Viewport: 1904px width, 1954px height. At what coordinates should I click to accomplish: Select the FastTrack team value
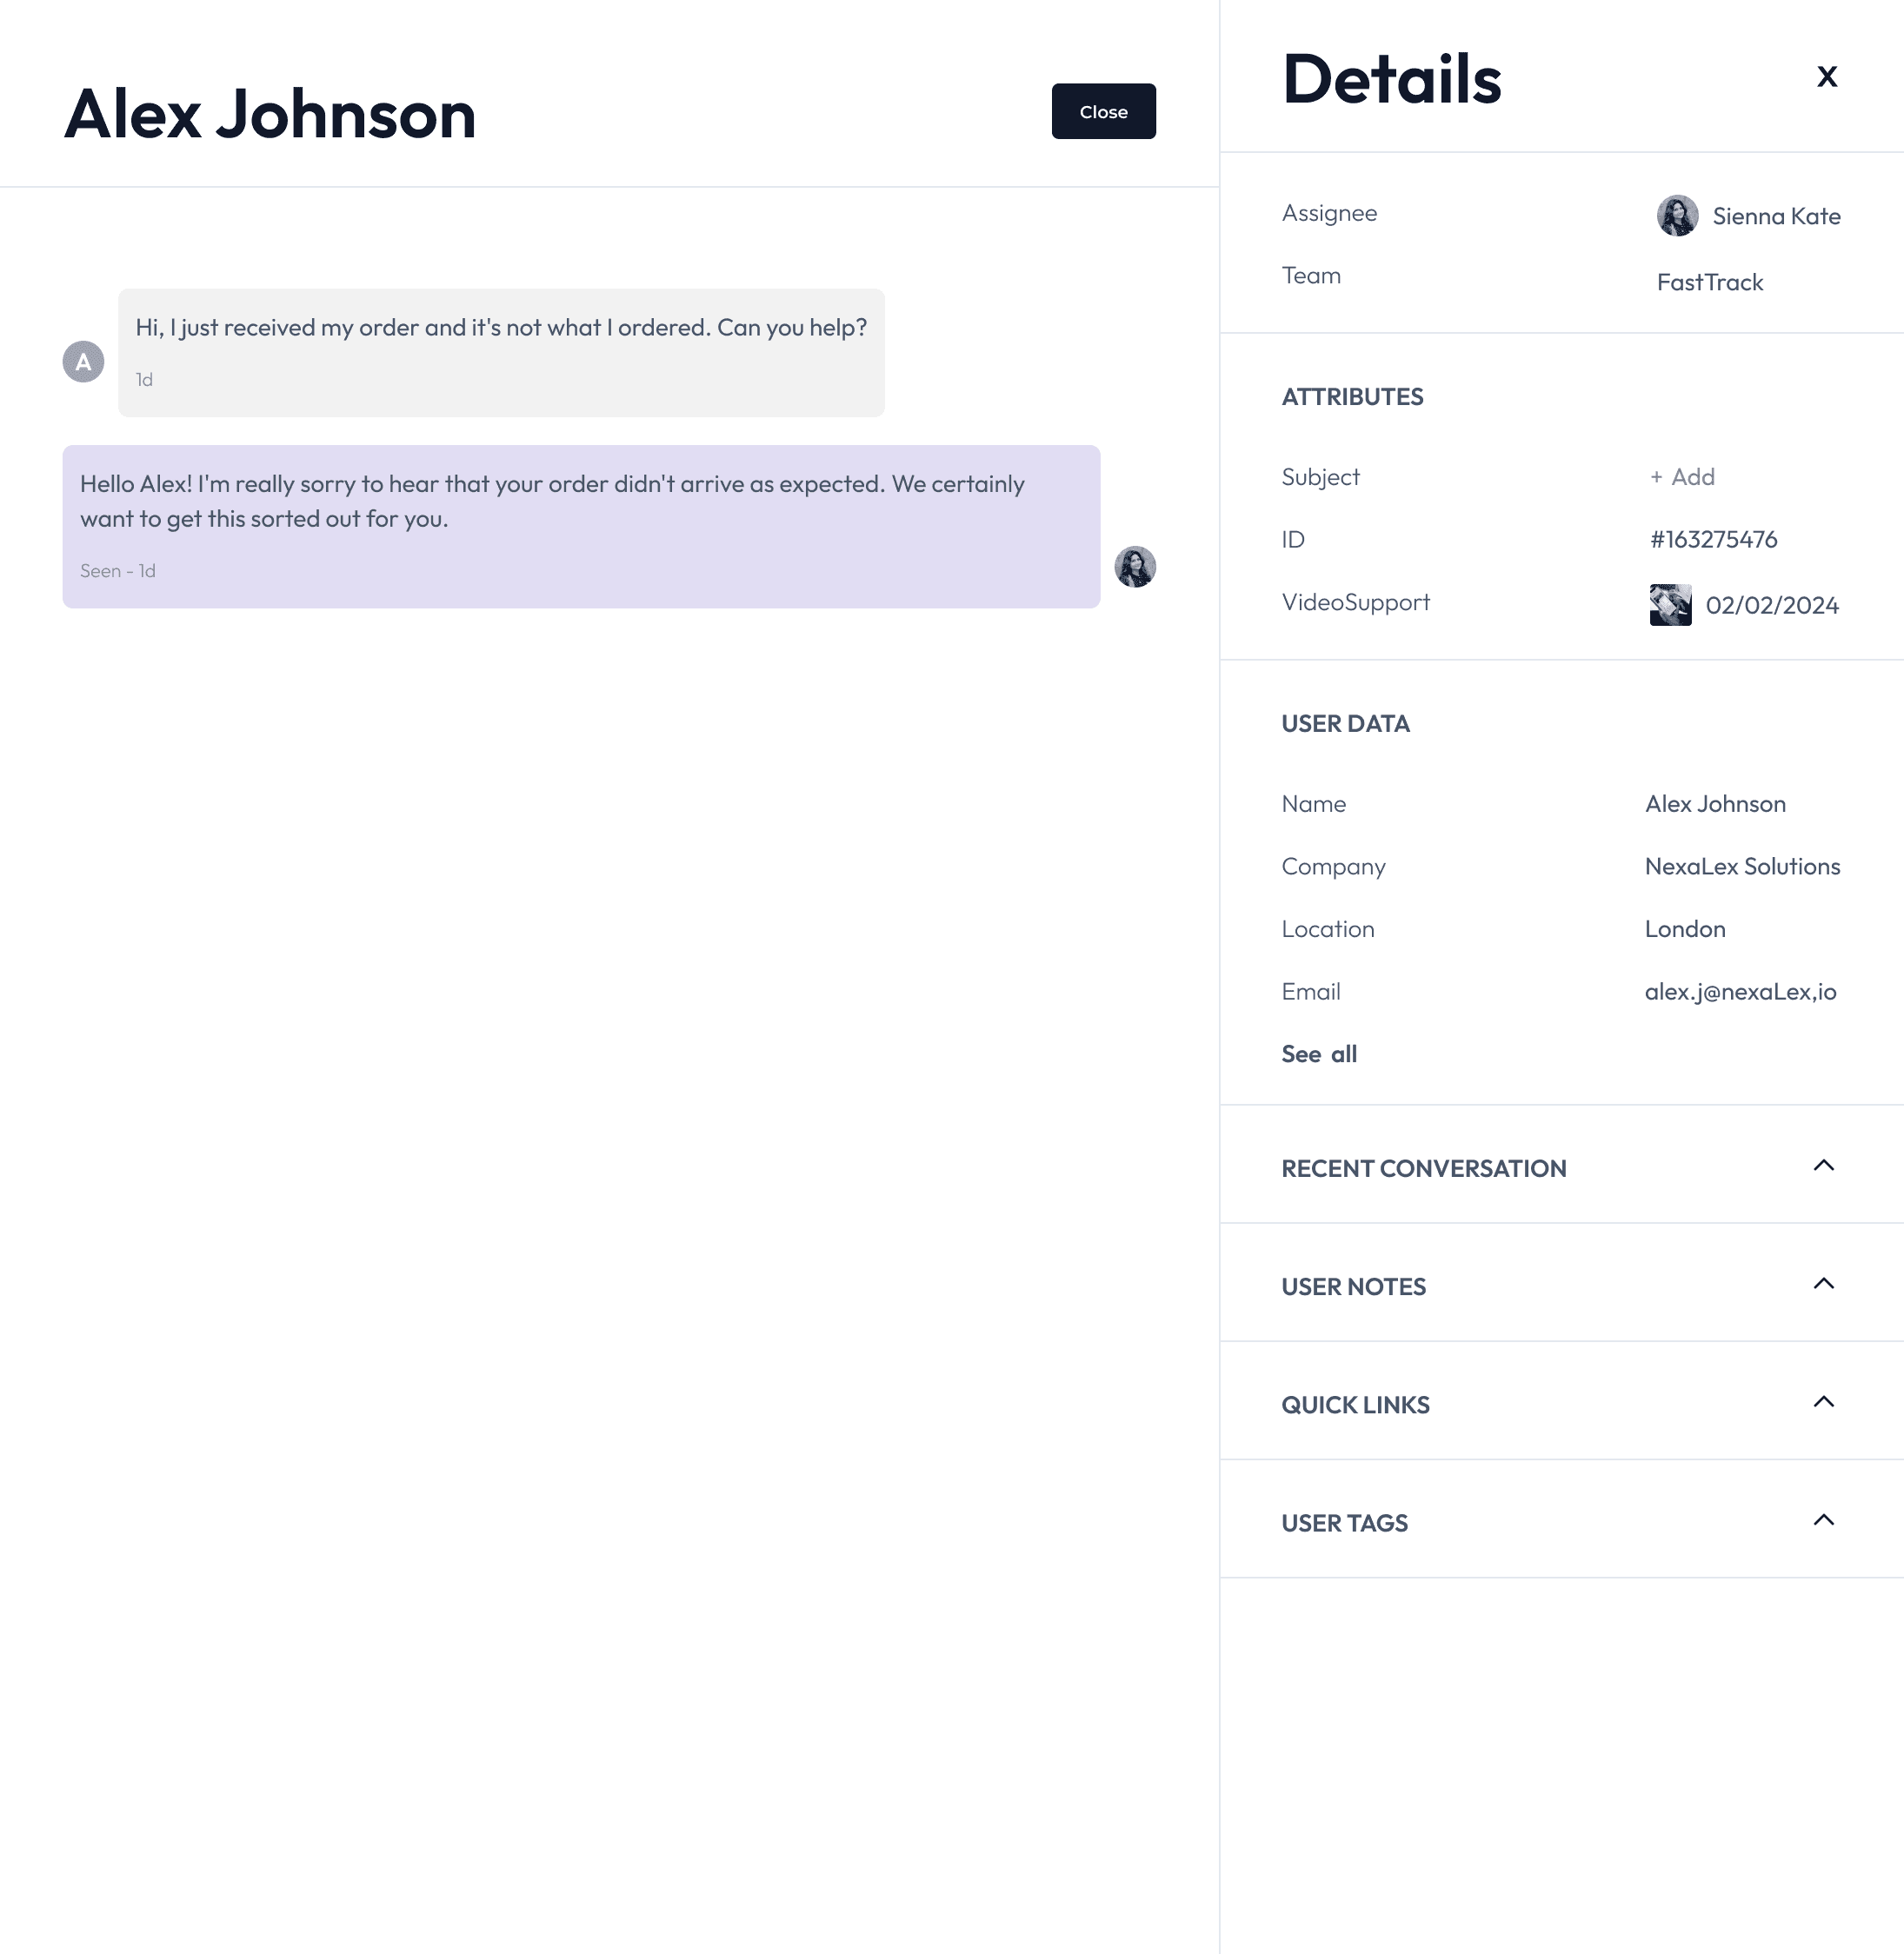tap(1709, 282)
